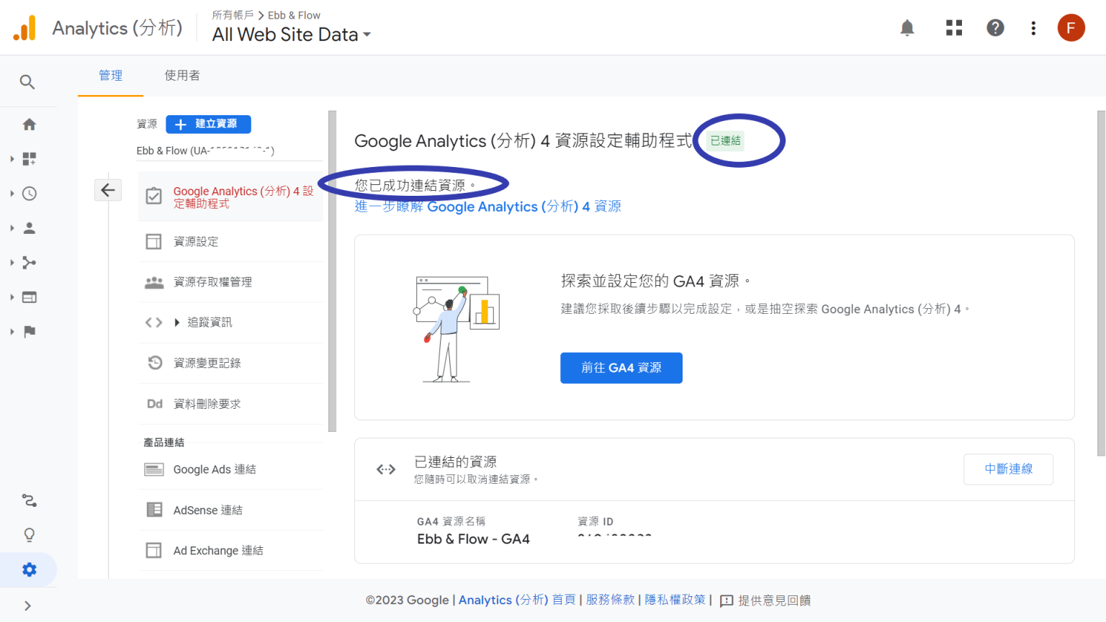Expand the Audience sidebar section arrow
Screen dimensions: 1106x622
click(12, 228)
